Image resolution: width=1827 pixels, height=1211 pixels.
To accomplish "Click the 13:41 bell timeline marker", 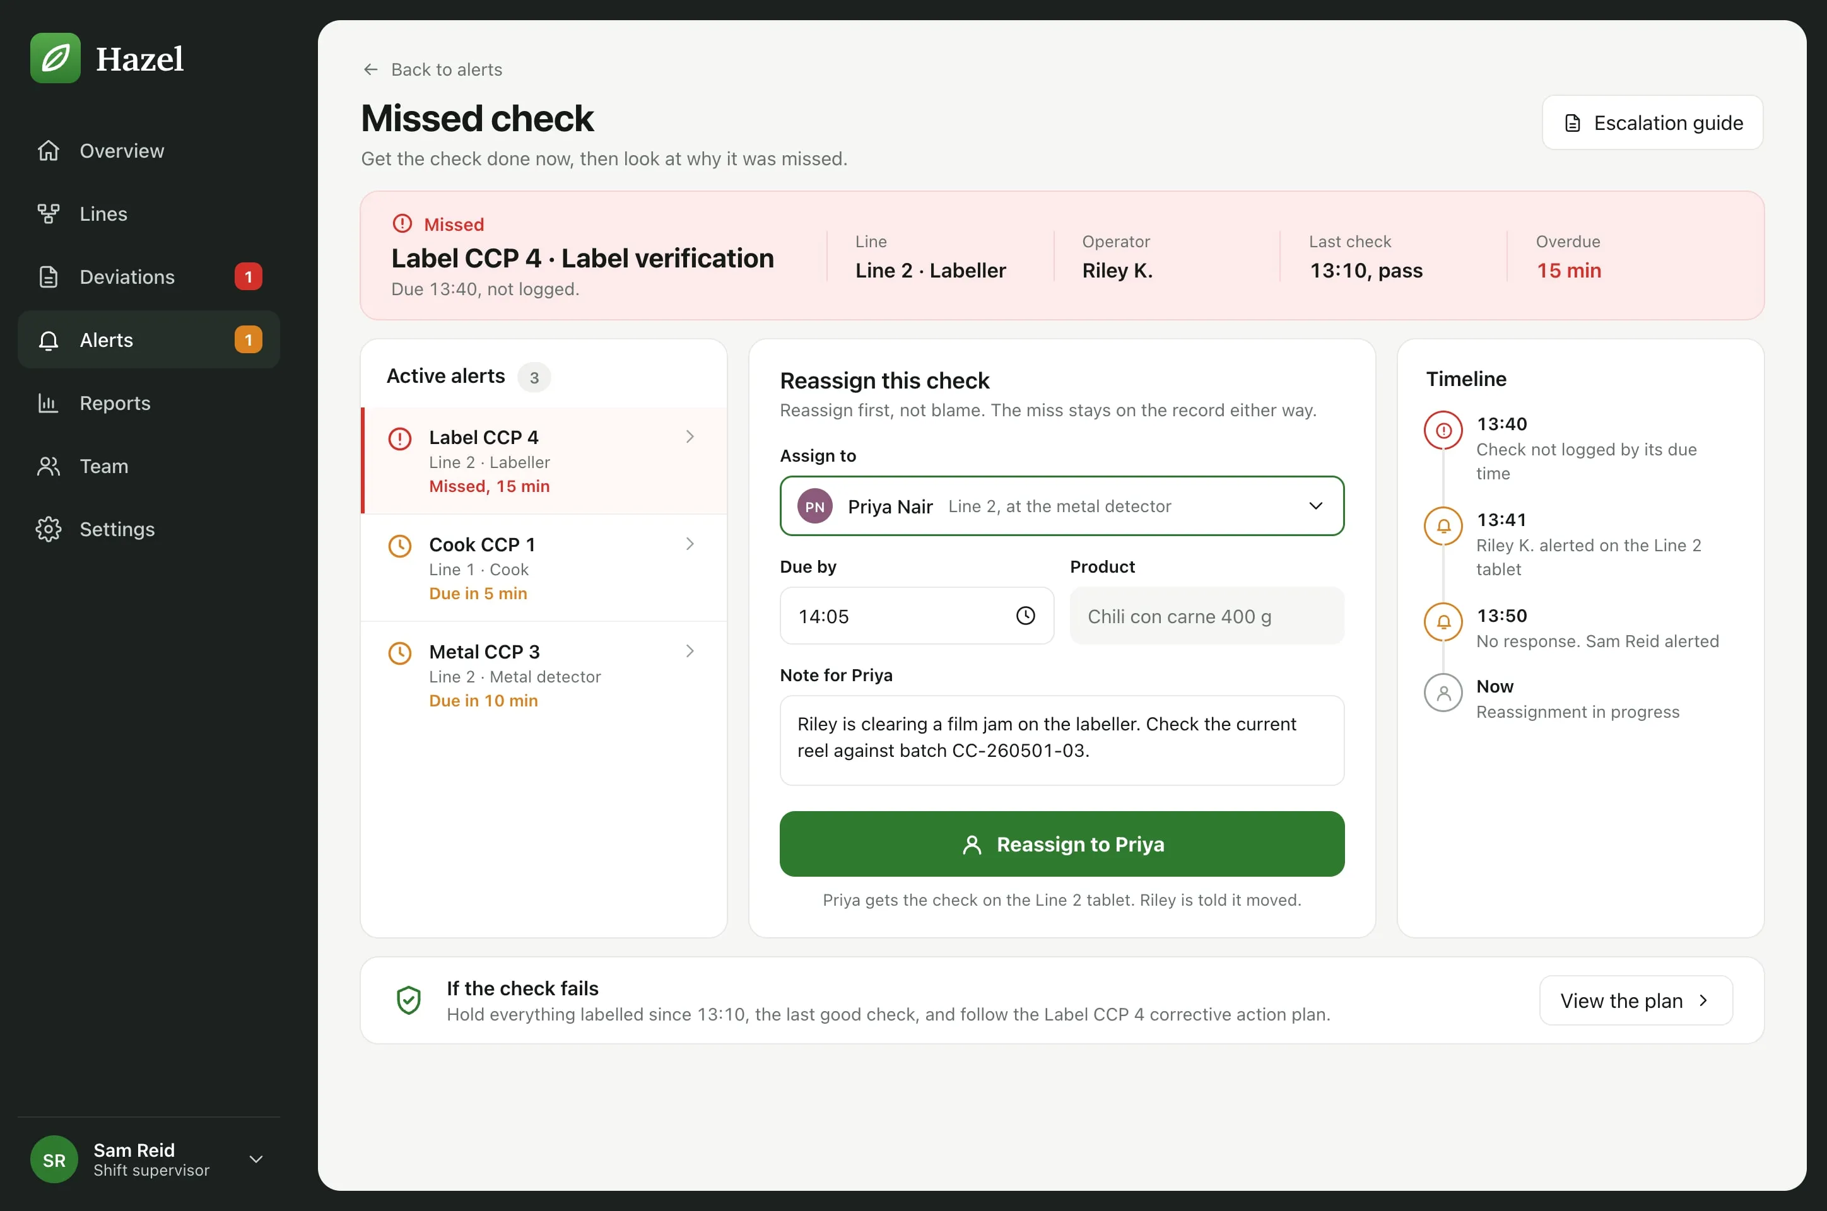I will point(1443,526).
